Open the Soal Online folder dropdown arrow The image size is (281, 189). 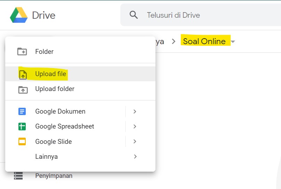click(233, 42)
